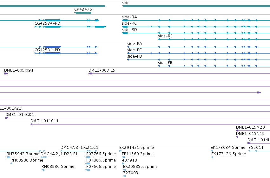Click the EK208855.5prime arrow glyph
The height and width of the screenshot is (178, 270).
click(124, 170)
